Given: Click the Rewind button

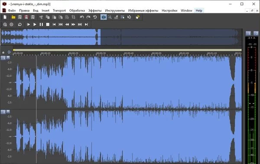Looking at the screenshot, I should pyautogui.click(x=67, y=25).
